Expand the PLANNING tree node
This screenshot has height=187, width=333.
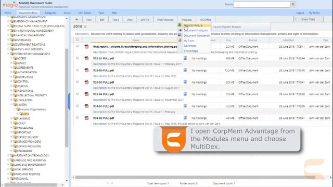[11, 118]
